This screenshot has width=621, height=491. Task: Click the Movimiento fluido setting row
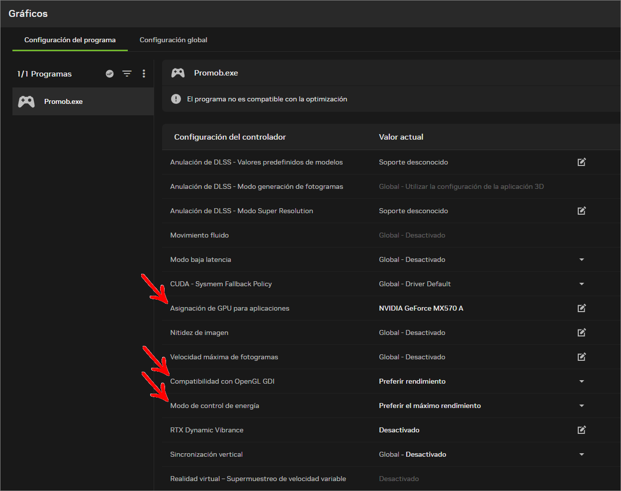(391, 235)
